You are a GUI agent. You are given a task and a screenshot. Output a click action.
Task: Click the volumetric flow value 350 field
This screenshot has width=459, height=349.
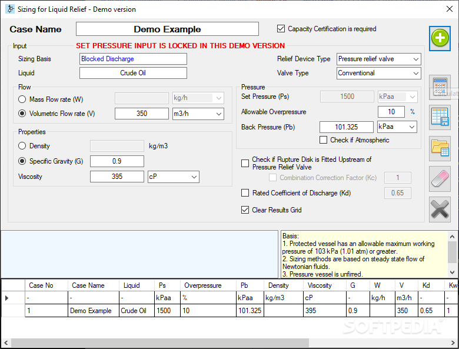click(x=142, y=114)
